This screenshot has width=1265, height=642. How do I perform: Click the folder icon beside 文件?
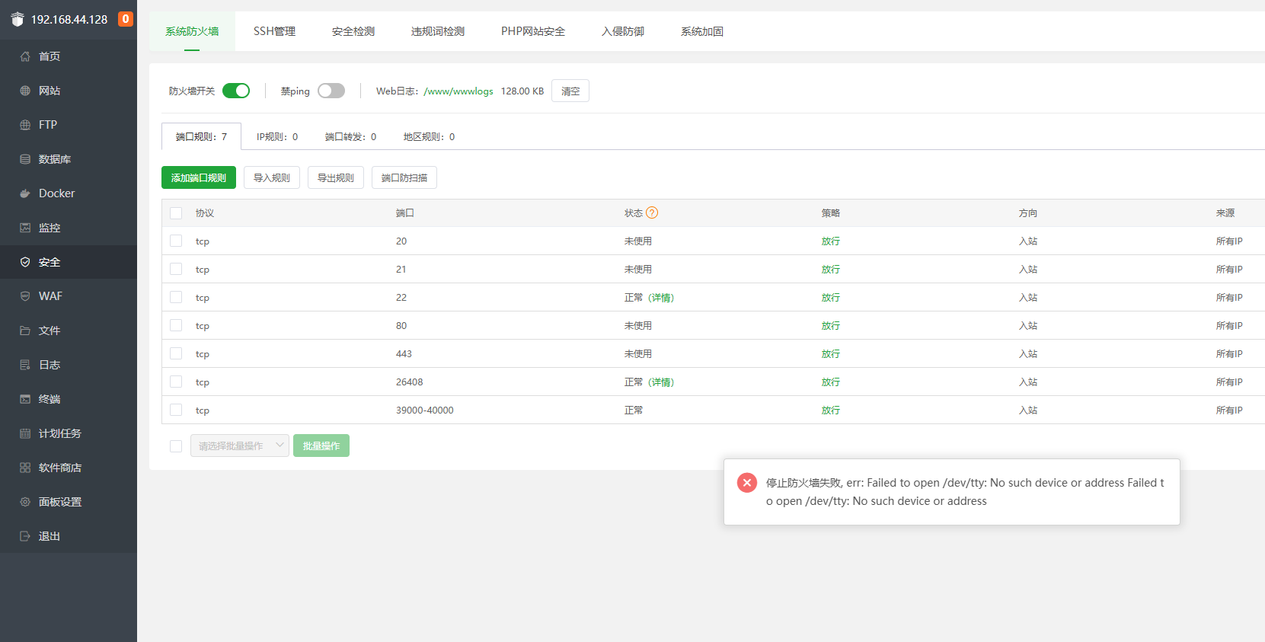click(x=25, y=331)
